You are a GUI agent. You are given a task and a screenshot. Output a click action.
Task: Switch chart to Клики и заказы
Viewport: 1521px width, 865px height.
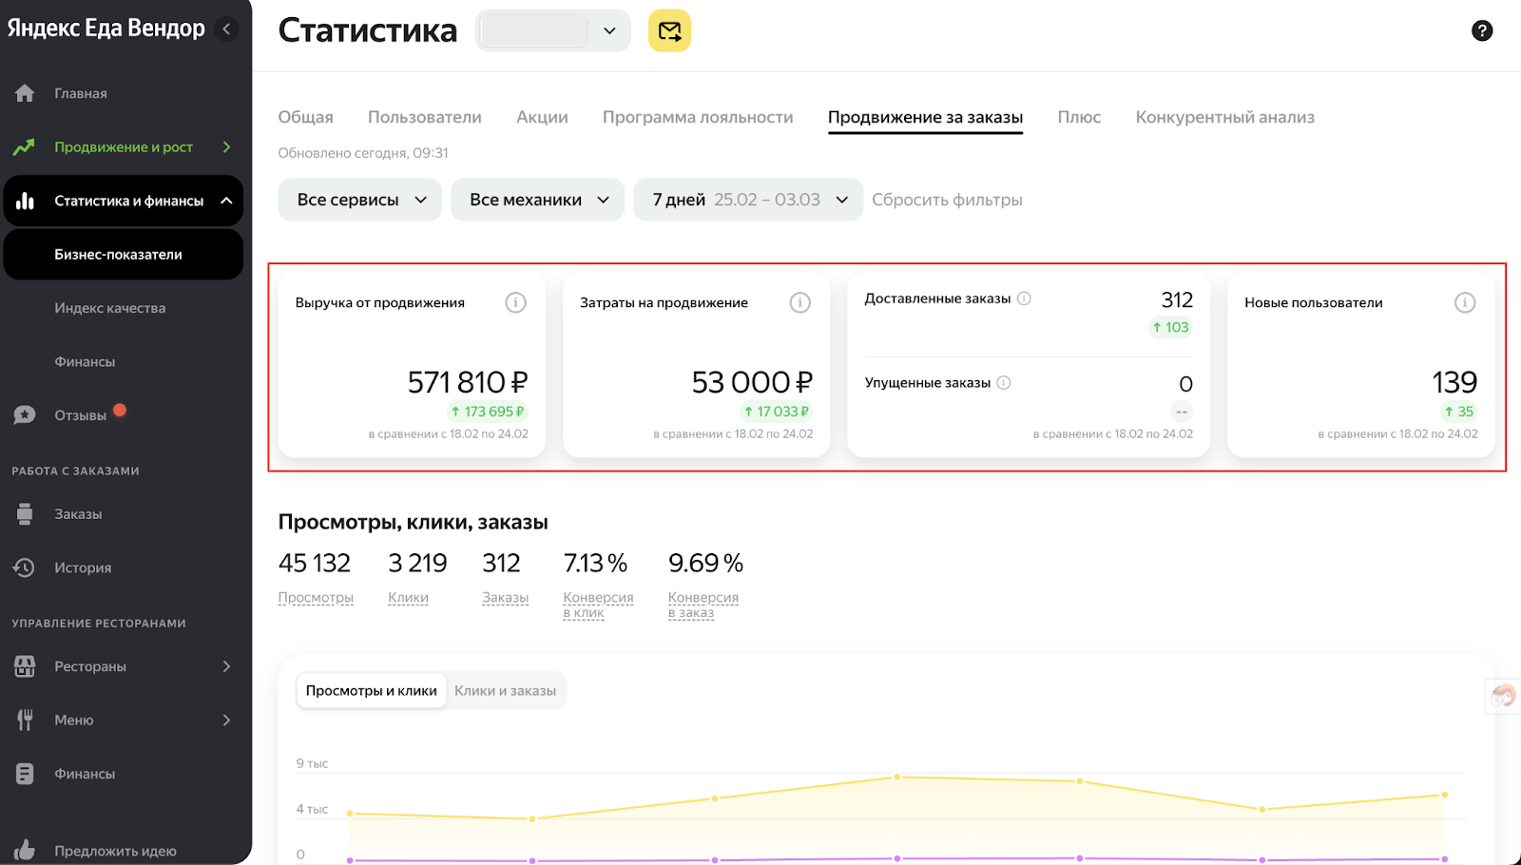click(x=505, y=691)
